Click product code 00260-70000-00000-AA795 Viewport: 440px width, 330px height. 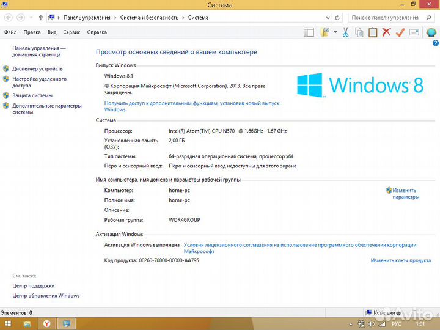click(x=169, y=260)
